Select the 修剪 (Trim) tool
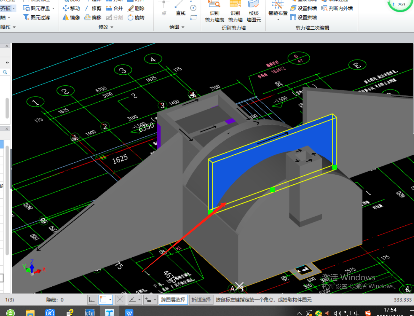This screenshot has width=414, height=316. (x=93, y=8)
